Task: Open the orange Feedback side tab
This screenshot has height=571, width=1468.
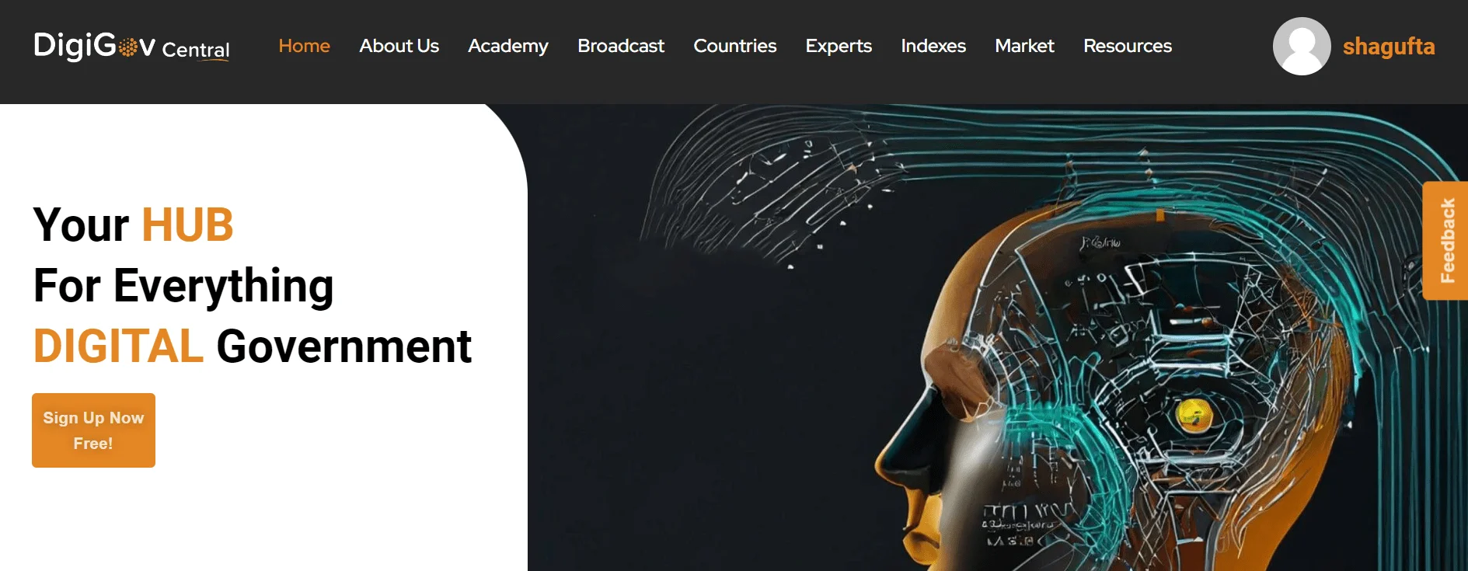Action: (x=1445, y=241)
